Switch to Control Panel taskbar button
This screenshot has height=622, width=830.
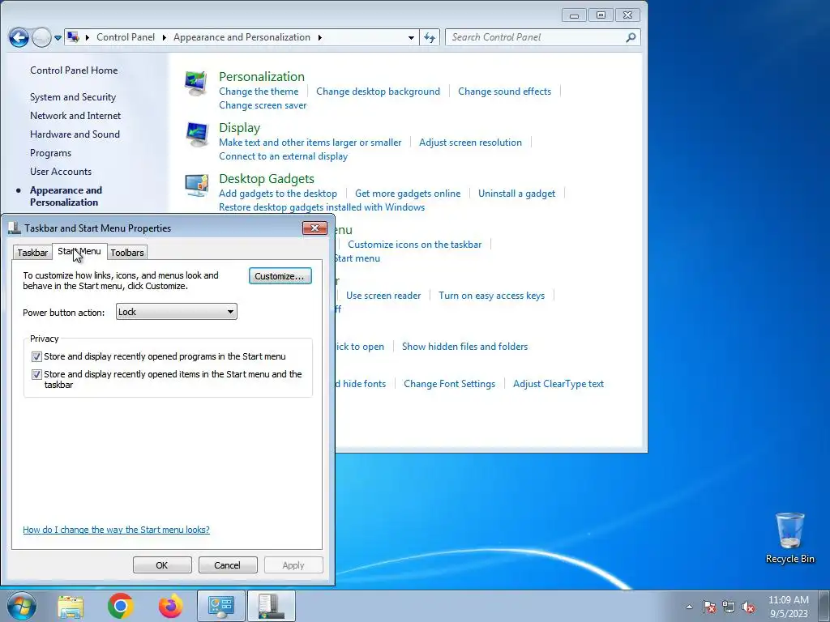(221, 606)
